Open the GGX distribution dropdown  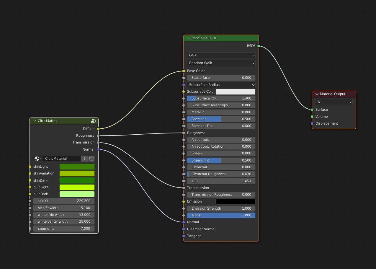(x=221, y=55)
